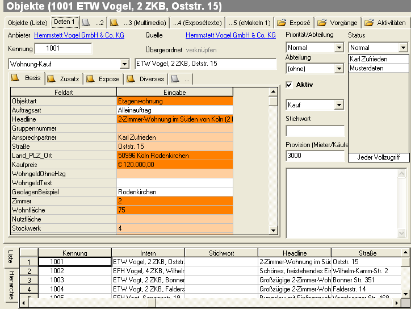The height and width of the screenshot is (309, 411).
Task: Click the folder icon beside Vorgänge
Action: coord(322,23)
